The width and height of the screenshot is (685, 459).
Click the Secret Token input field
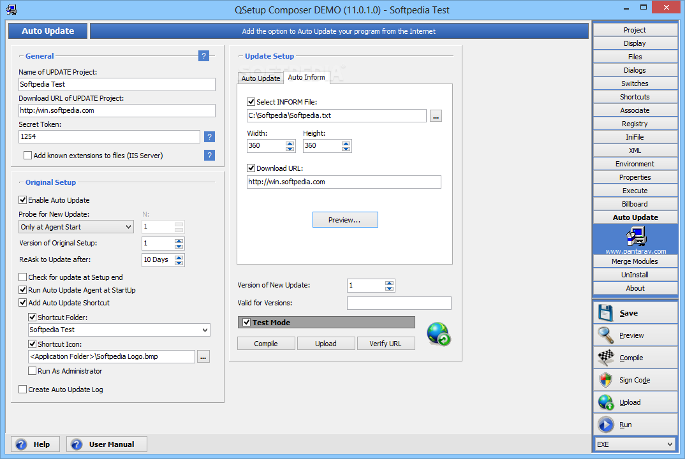tap(109, 136)
